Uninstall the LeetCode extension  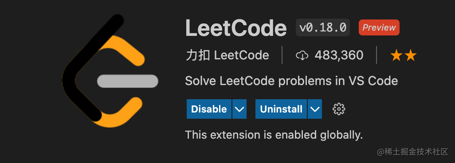(x=281, y=109)
